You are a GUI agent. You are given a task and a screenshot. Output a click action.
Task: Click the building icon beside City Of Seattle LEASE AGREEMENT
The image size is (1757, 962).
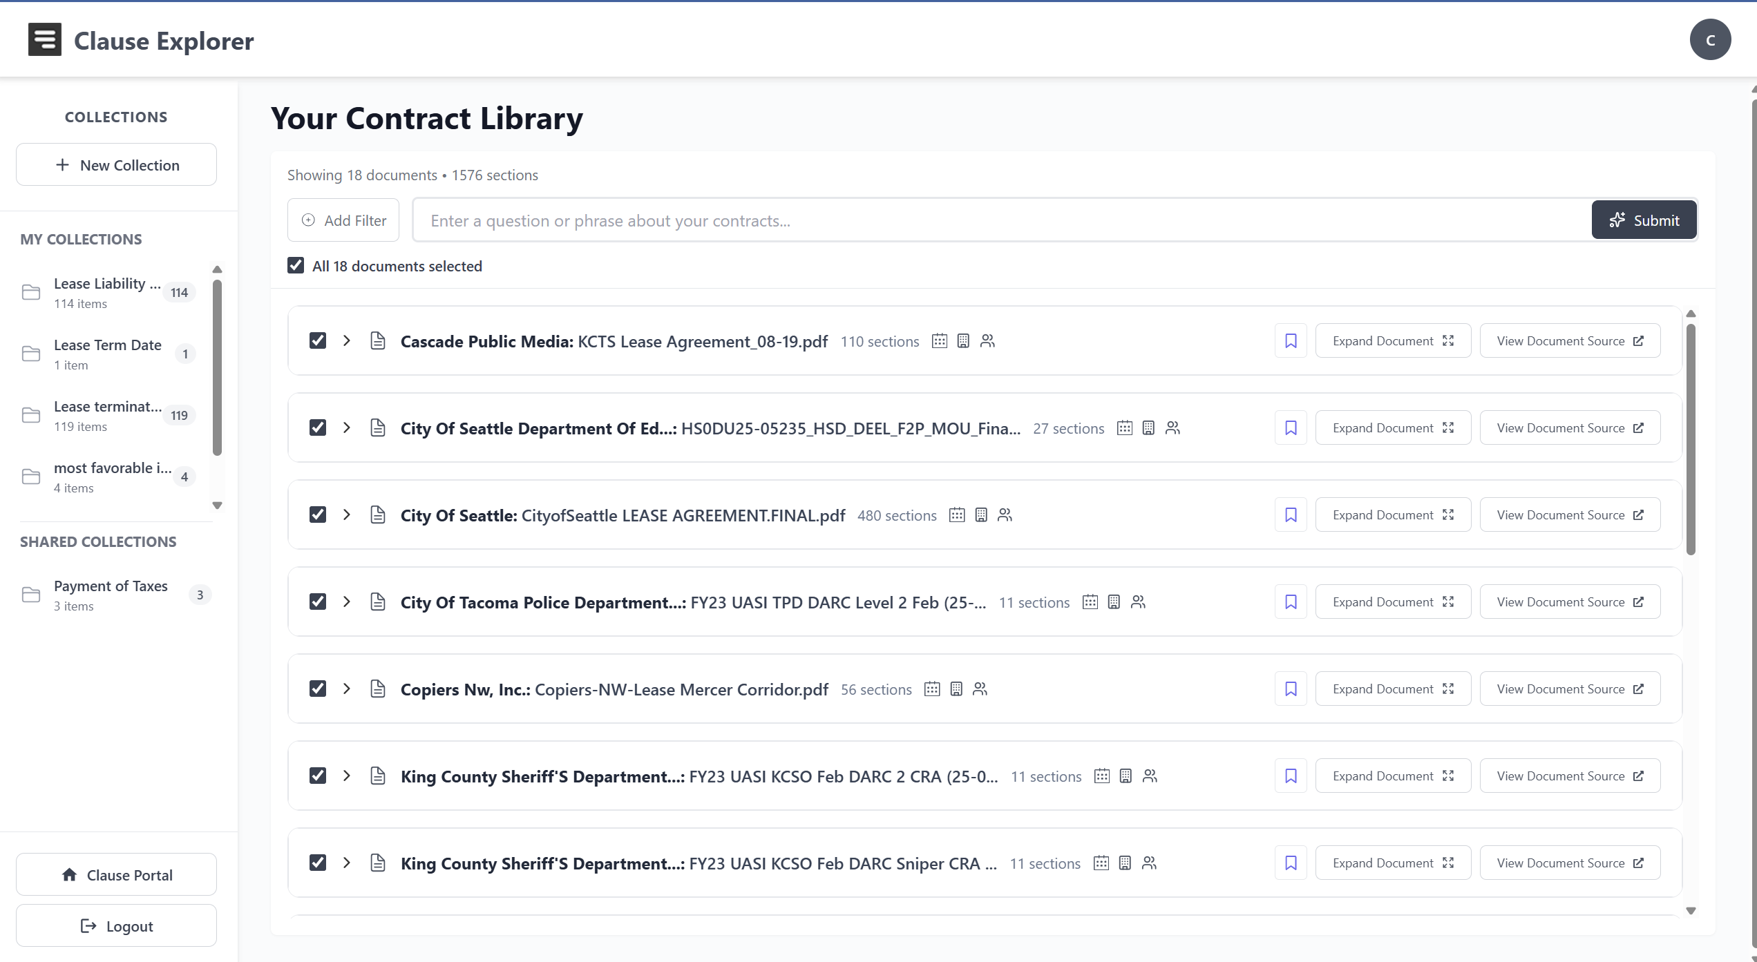pos(980,514)
